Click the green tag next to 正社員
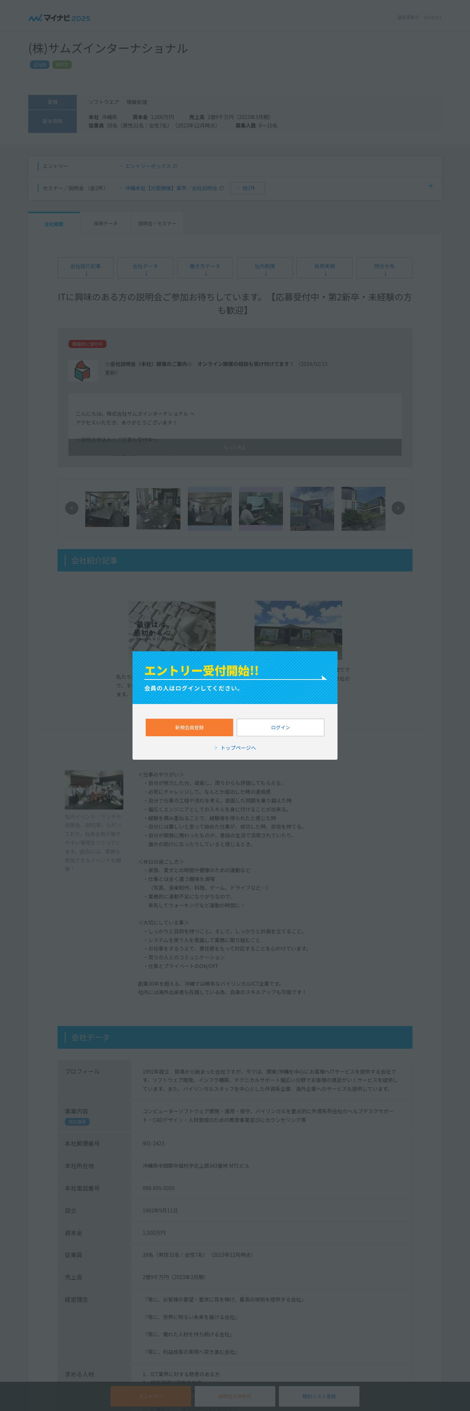The image size is (470, 1411). 62,64
